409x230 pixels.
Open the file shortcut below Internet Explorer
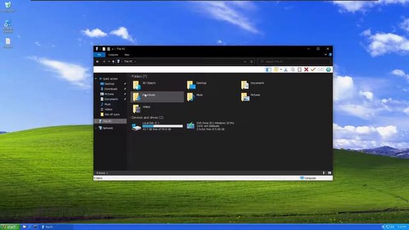(8, 43)
